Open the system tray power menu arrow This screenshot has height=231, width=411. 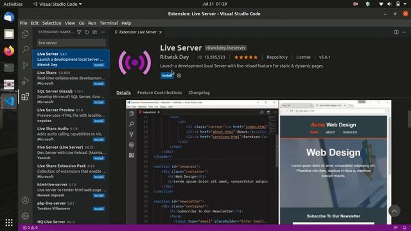(405, 4)
